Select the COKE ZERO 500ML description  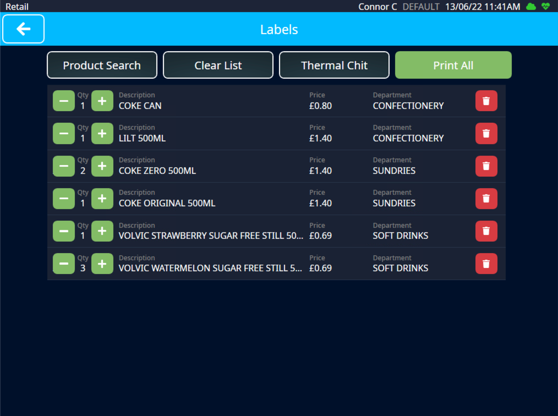(x=157, y=171)
